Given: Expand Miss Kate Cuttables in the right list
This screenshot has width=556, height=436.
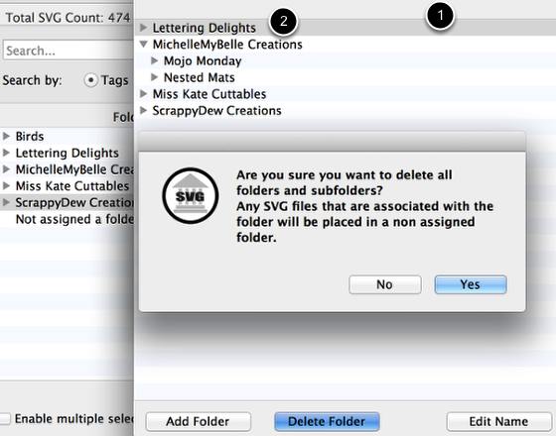Looking at the screenshot, I should pyautogui.click(x=143, y=93).
